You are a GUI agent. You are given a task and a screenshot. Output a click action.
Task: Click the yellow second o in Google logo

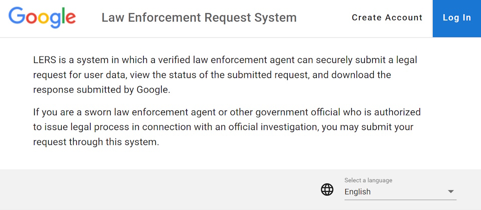click(x=44, y=19)
